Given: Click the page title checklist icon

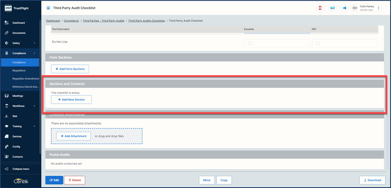Looking at the screenshot, I should pos(48,8).
